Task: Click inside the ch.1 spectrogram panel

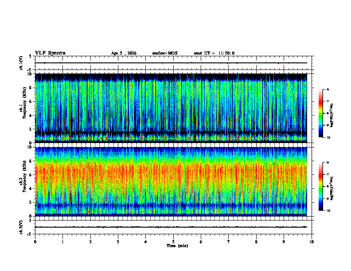Action: (171, 108)
